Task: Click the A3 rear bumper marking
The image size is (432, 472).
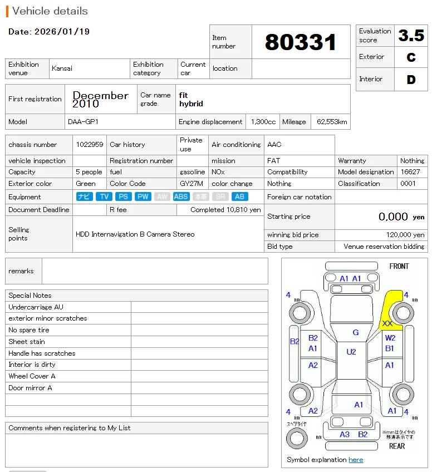Action: [x=345, y=434]
